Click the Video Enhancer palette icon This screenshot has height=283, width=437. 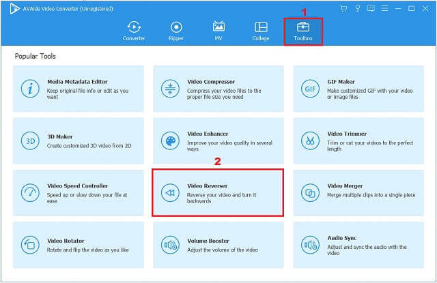tap(170, 140)
